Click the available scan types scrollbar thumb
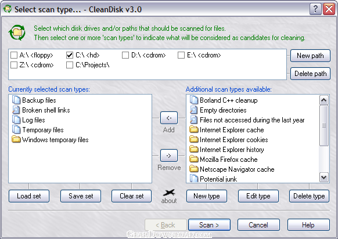Screen dimensions: 338x239 coord(324,125)
